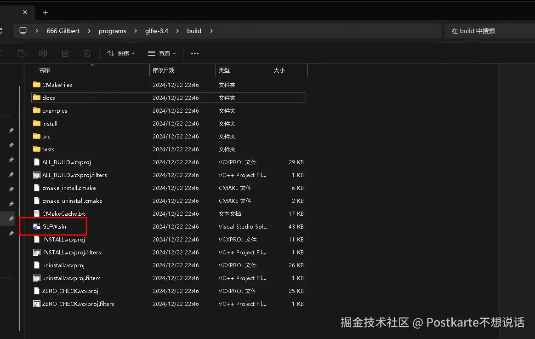The width and height of the screenshot is (535, 339).
Task: Open the 排序 sort dropdown
Action: coord(121,54)
